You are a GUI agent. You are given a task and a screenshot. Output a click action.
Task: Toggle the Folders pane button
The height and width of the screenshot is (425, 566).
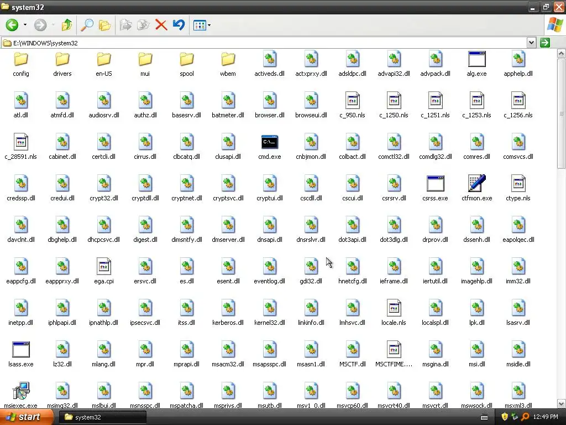click(x=104, y=25)
